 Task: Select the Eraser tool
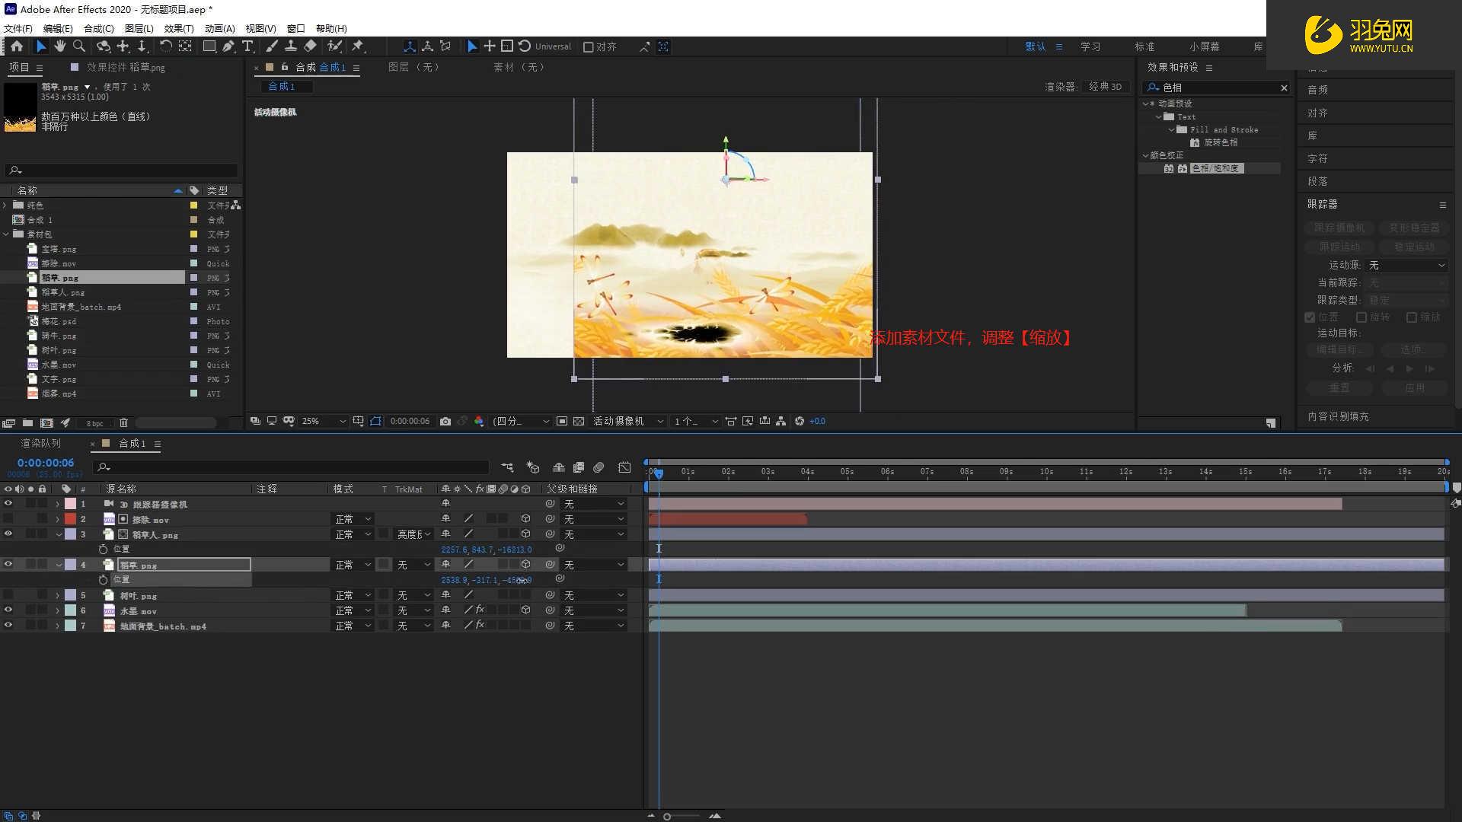click(310, 46)
